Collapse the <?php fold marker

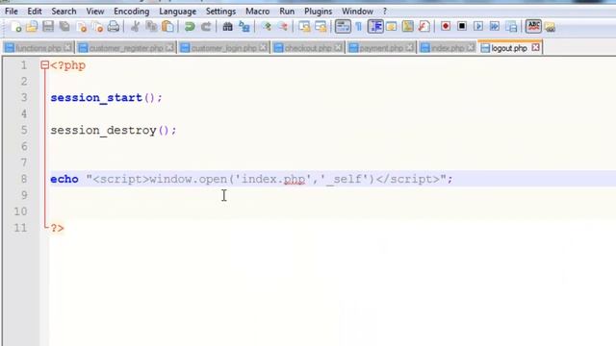click(x=45, y=65)
